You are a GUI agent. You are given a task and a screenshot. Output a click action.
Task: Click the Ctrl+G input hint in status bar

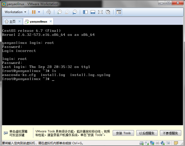point(43,143)
